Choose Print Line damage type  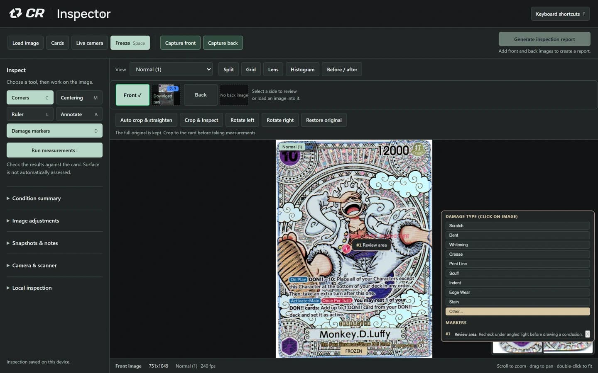click(x=517, y=264)
